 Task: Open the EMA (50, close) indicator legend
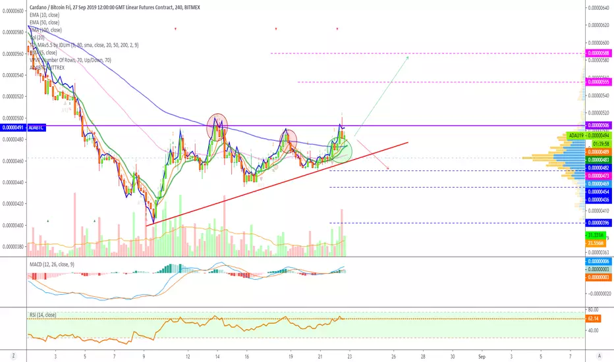(x=44, y=22)
